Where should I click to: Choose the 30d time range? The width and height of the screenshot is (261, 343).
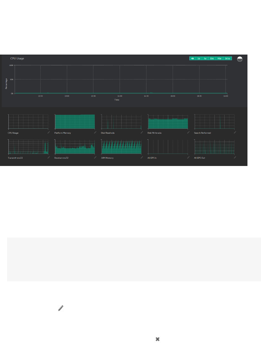[212, 59]
